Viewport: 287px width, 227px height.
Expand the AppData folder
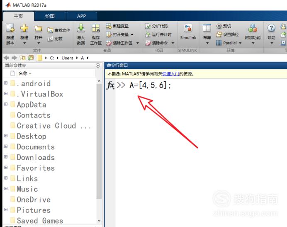pyautogui.click(x=6, y=104)
